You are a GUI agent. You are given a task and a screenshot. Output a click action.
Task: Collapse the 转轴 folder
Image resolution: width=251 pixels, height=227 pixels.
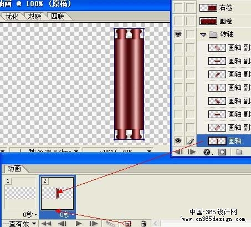tap(203, 34)
